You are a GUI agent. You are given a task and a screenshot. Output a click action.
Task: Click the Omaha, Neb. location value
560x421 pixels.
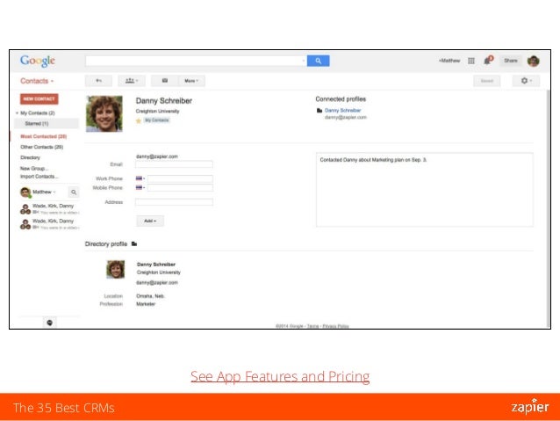point(150,296)
